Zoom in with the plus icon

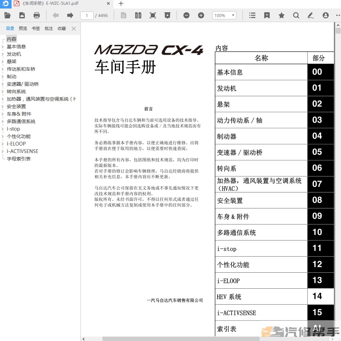pos(201,15)
